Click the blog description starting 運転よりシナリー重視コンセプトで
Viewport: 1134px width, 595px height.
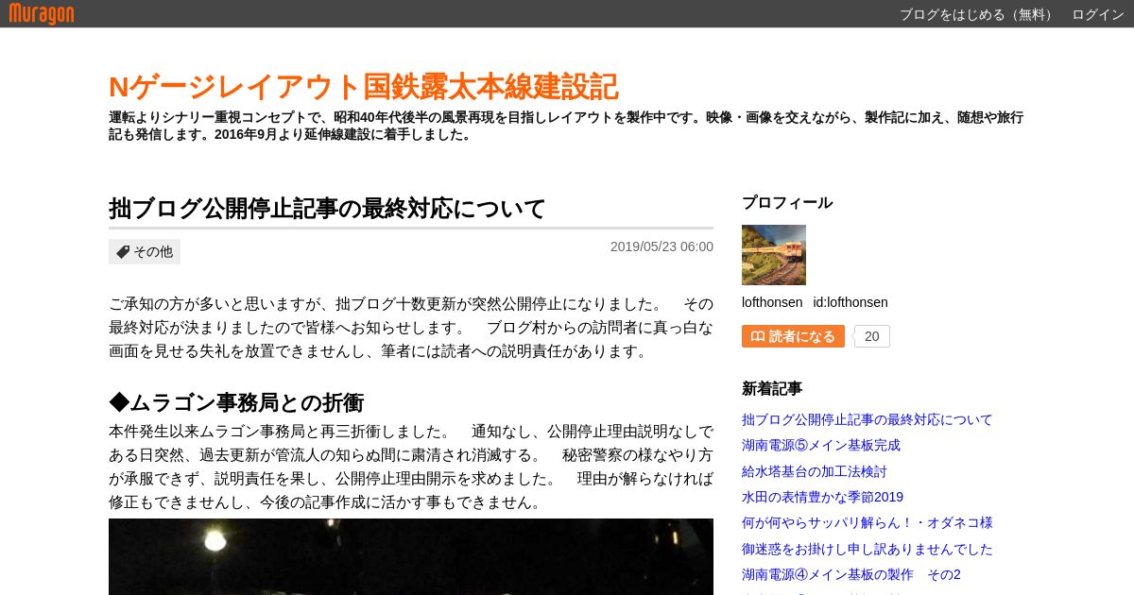pos(566,126)
